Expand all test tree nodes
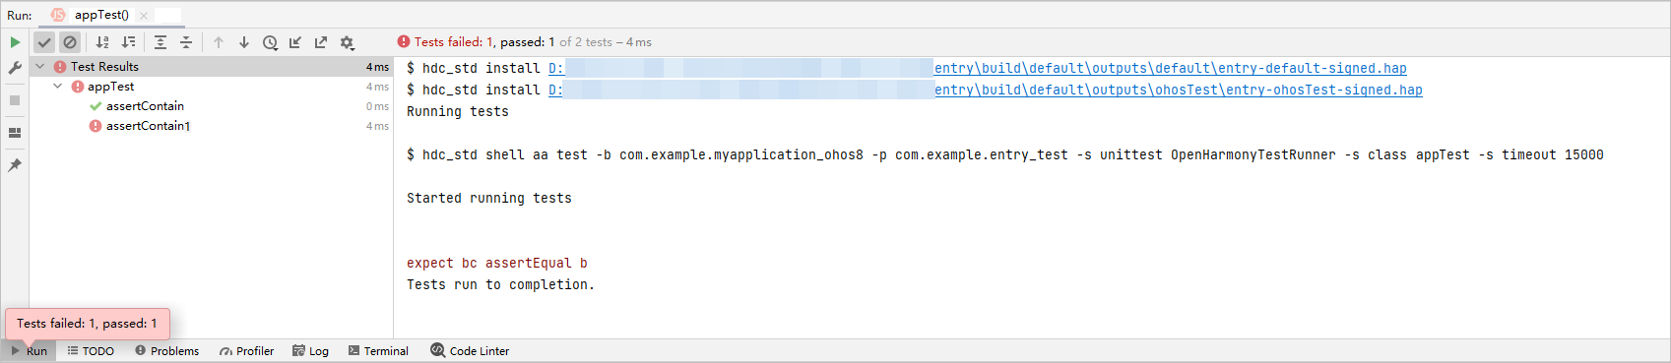This screenshot has width=1671, height=363. tap(161, 42)
